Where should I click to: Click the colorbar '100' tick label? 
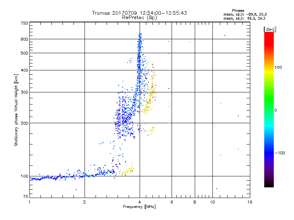click(278, 67)
